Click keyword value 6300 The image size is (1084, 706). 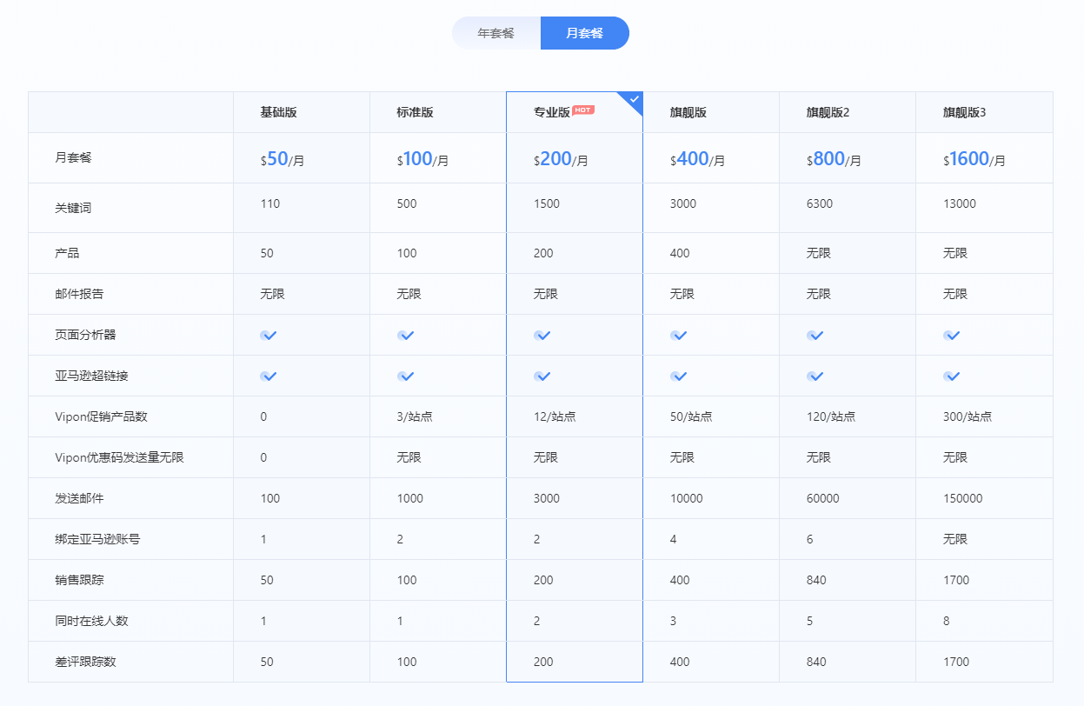820,203
